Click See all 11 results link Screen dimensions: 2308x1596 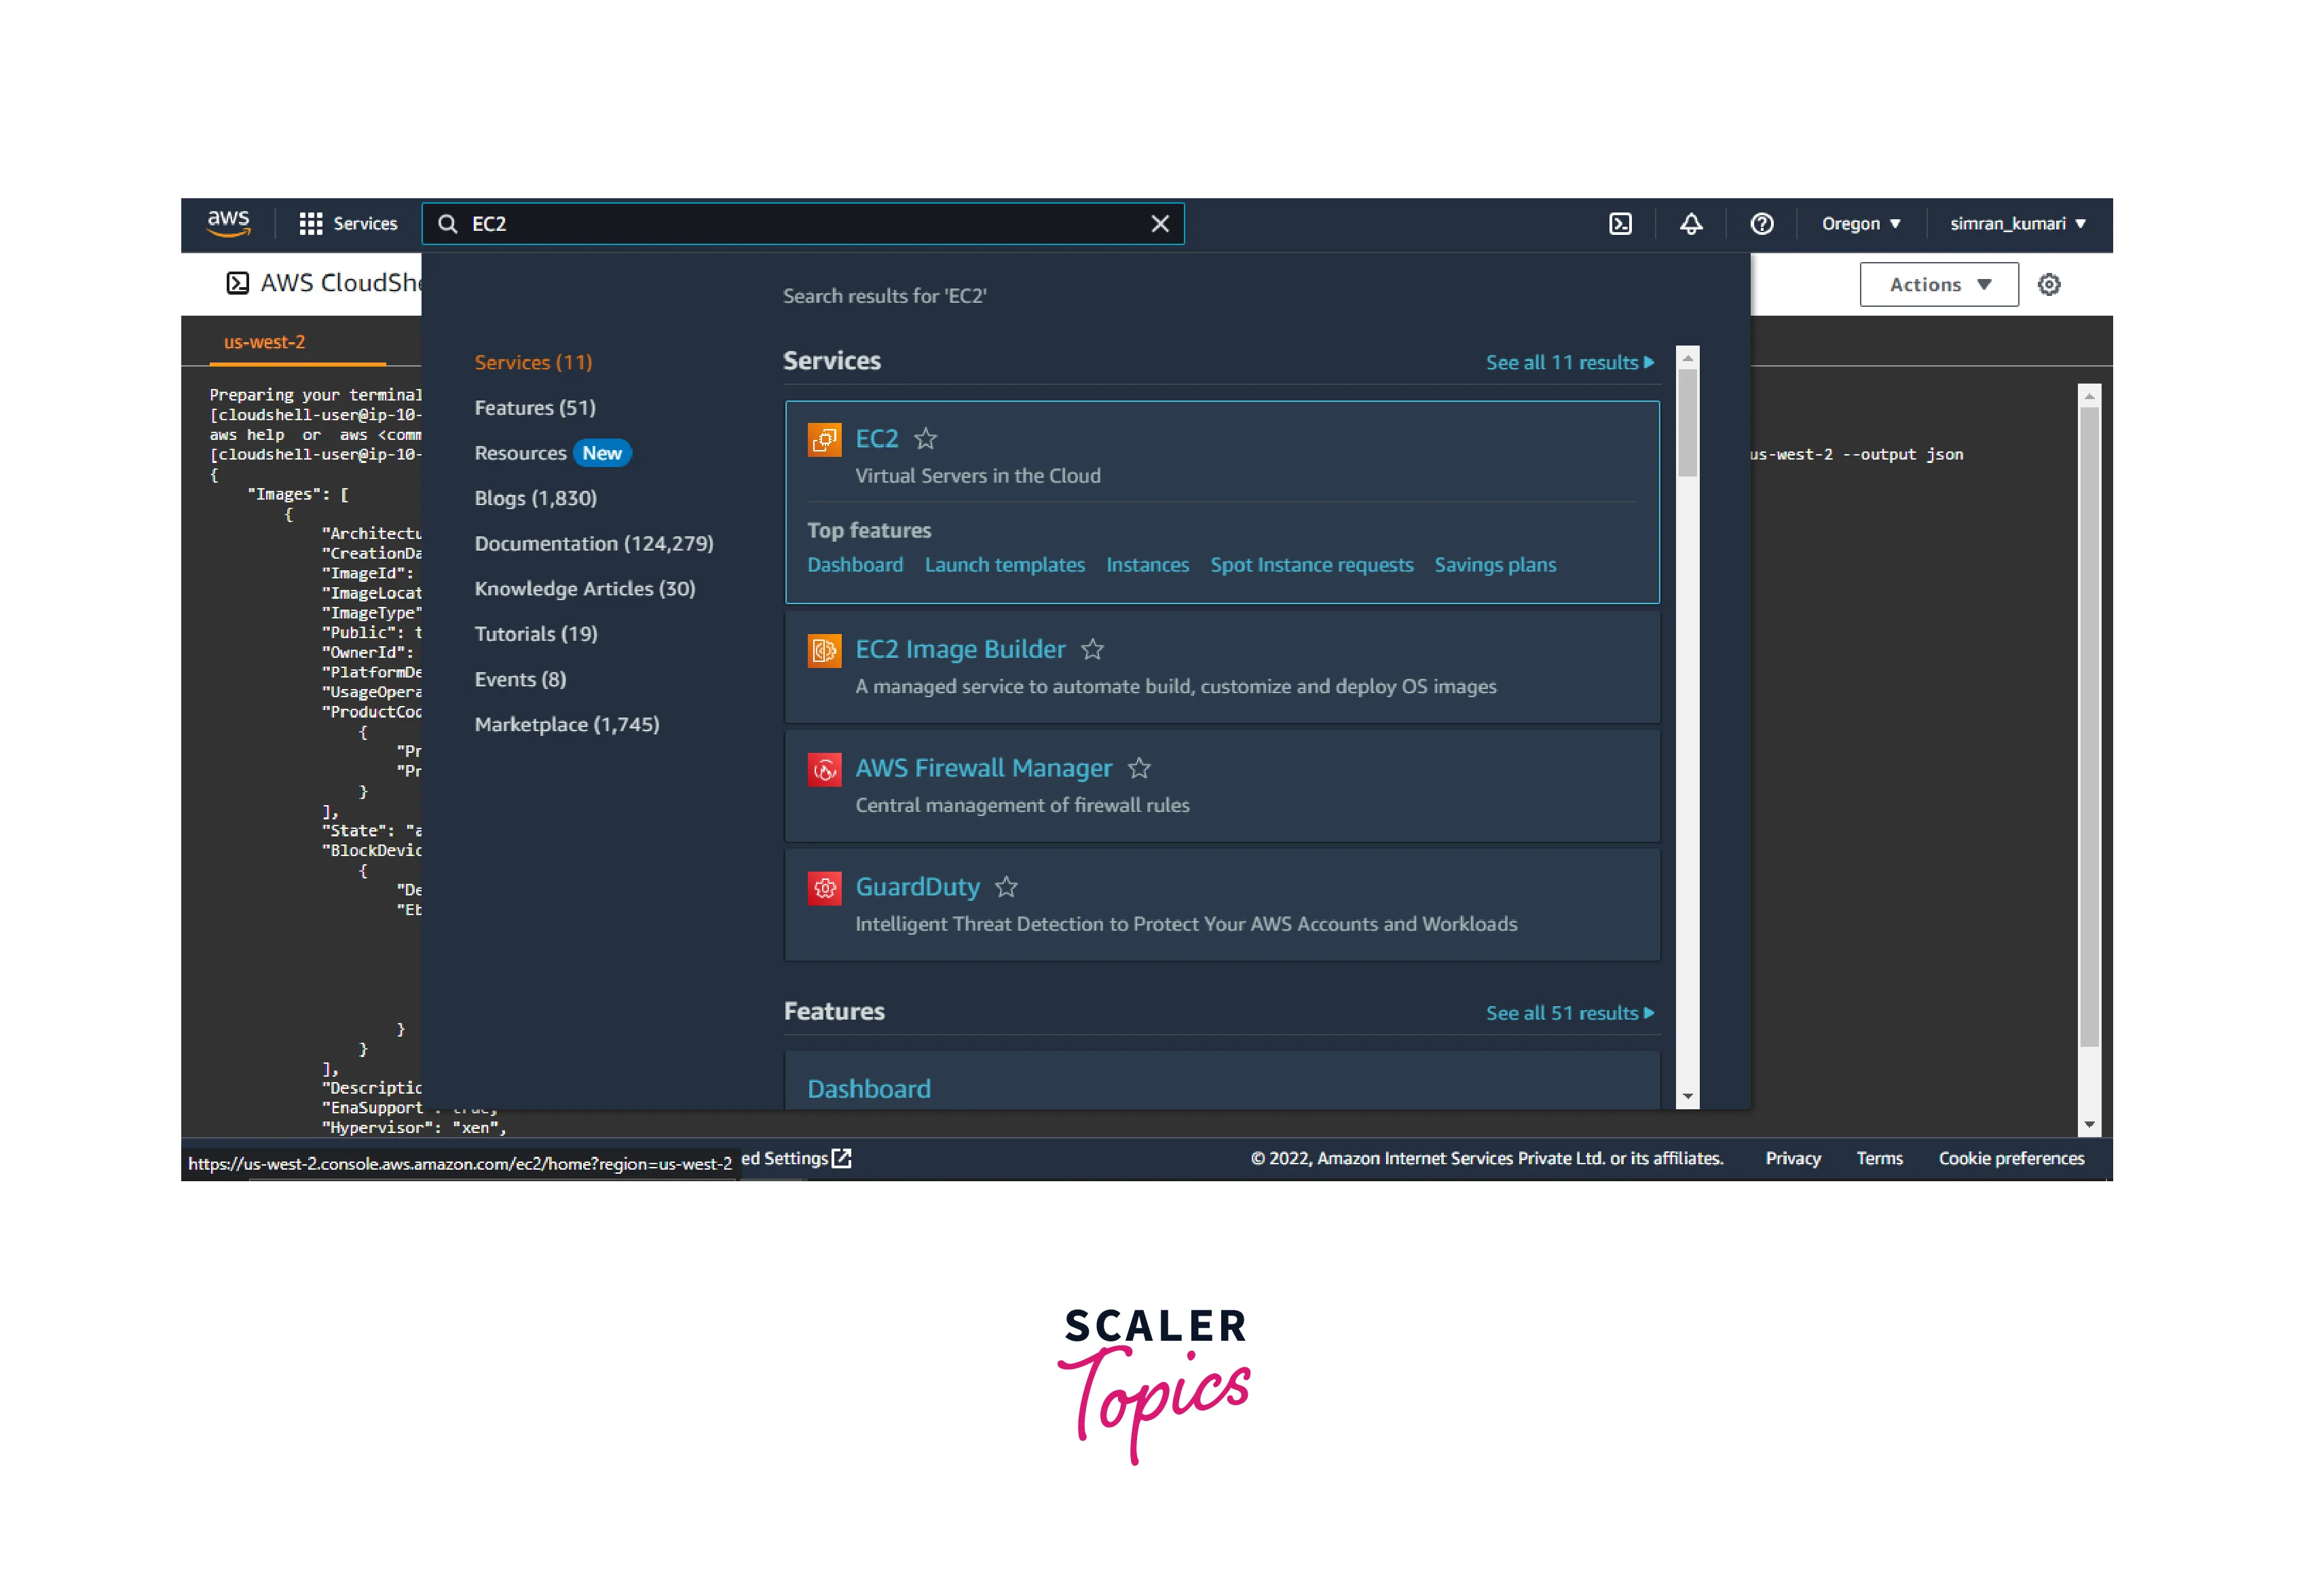coord(1569,363)
